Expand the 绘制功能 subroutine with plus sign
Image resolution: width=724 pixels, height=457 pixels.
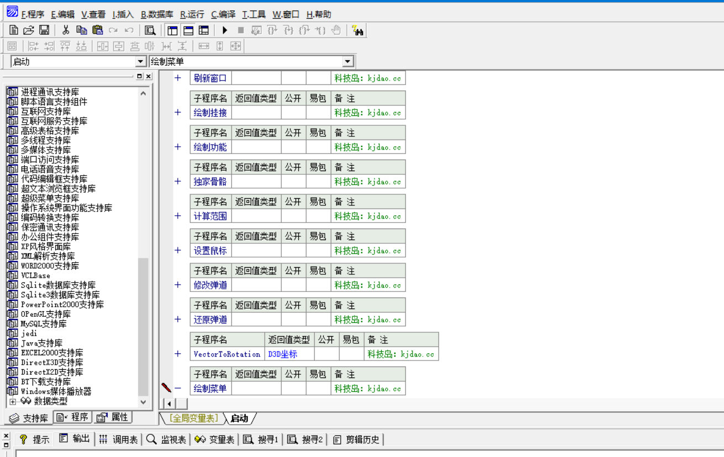point(178,147)
